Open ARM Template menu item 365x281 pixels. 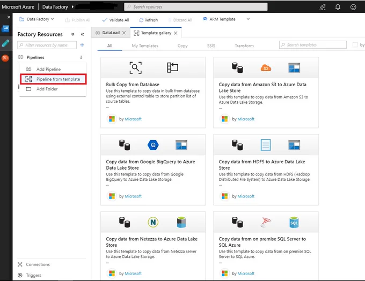point(219,19)
